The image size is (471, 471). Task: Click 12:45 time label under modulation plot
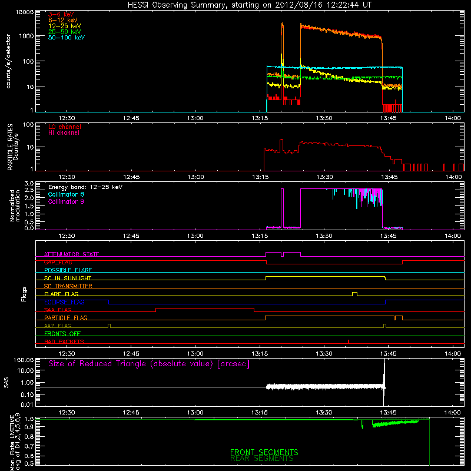131,236
